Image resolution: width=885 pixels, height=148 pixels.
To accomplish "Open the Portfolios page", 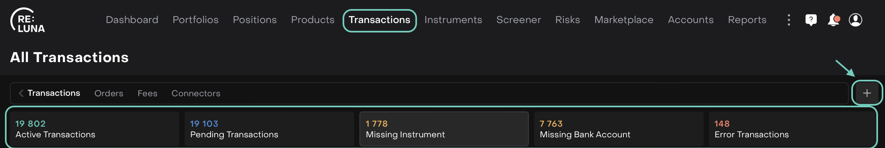I will pyautogui.click(x=195, y=20).
